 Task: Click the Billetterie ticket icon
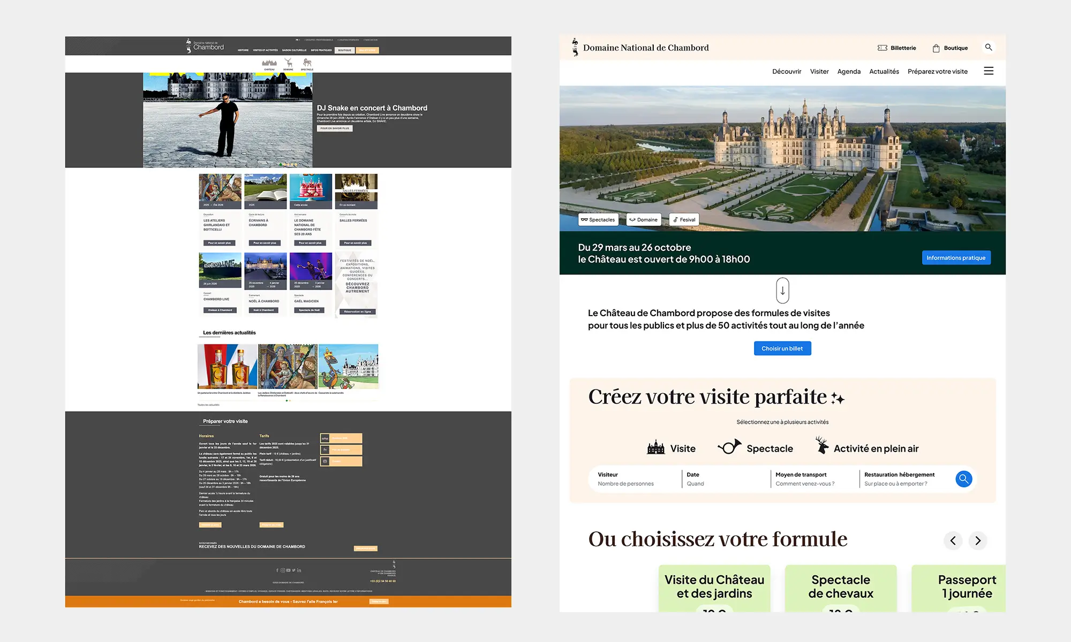point(883,48)
